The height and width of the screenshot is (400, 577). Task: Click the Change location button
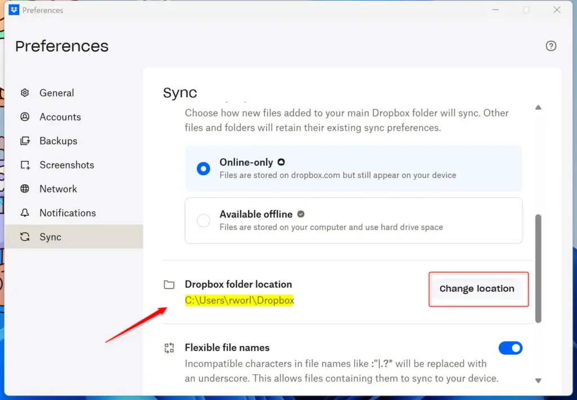(x=477, y=288)
